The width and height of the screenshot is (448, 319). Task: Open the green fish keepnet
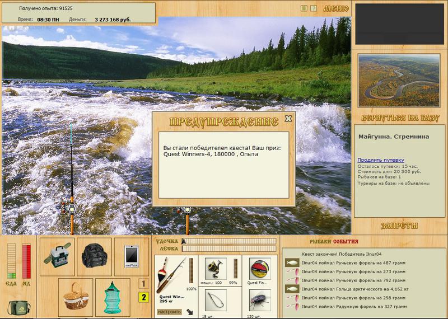113,297
